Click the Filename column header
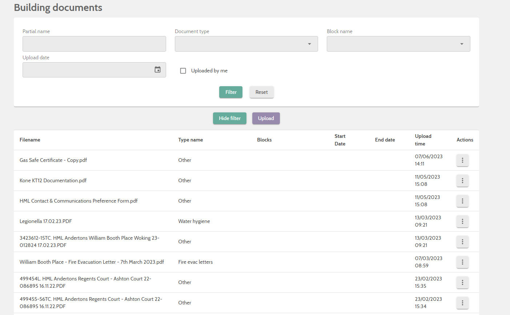This screenshot has height=315, width=510. point(30,140)
